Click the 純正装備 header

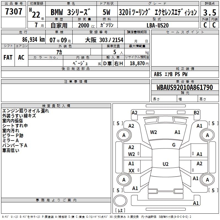[185, 68]
